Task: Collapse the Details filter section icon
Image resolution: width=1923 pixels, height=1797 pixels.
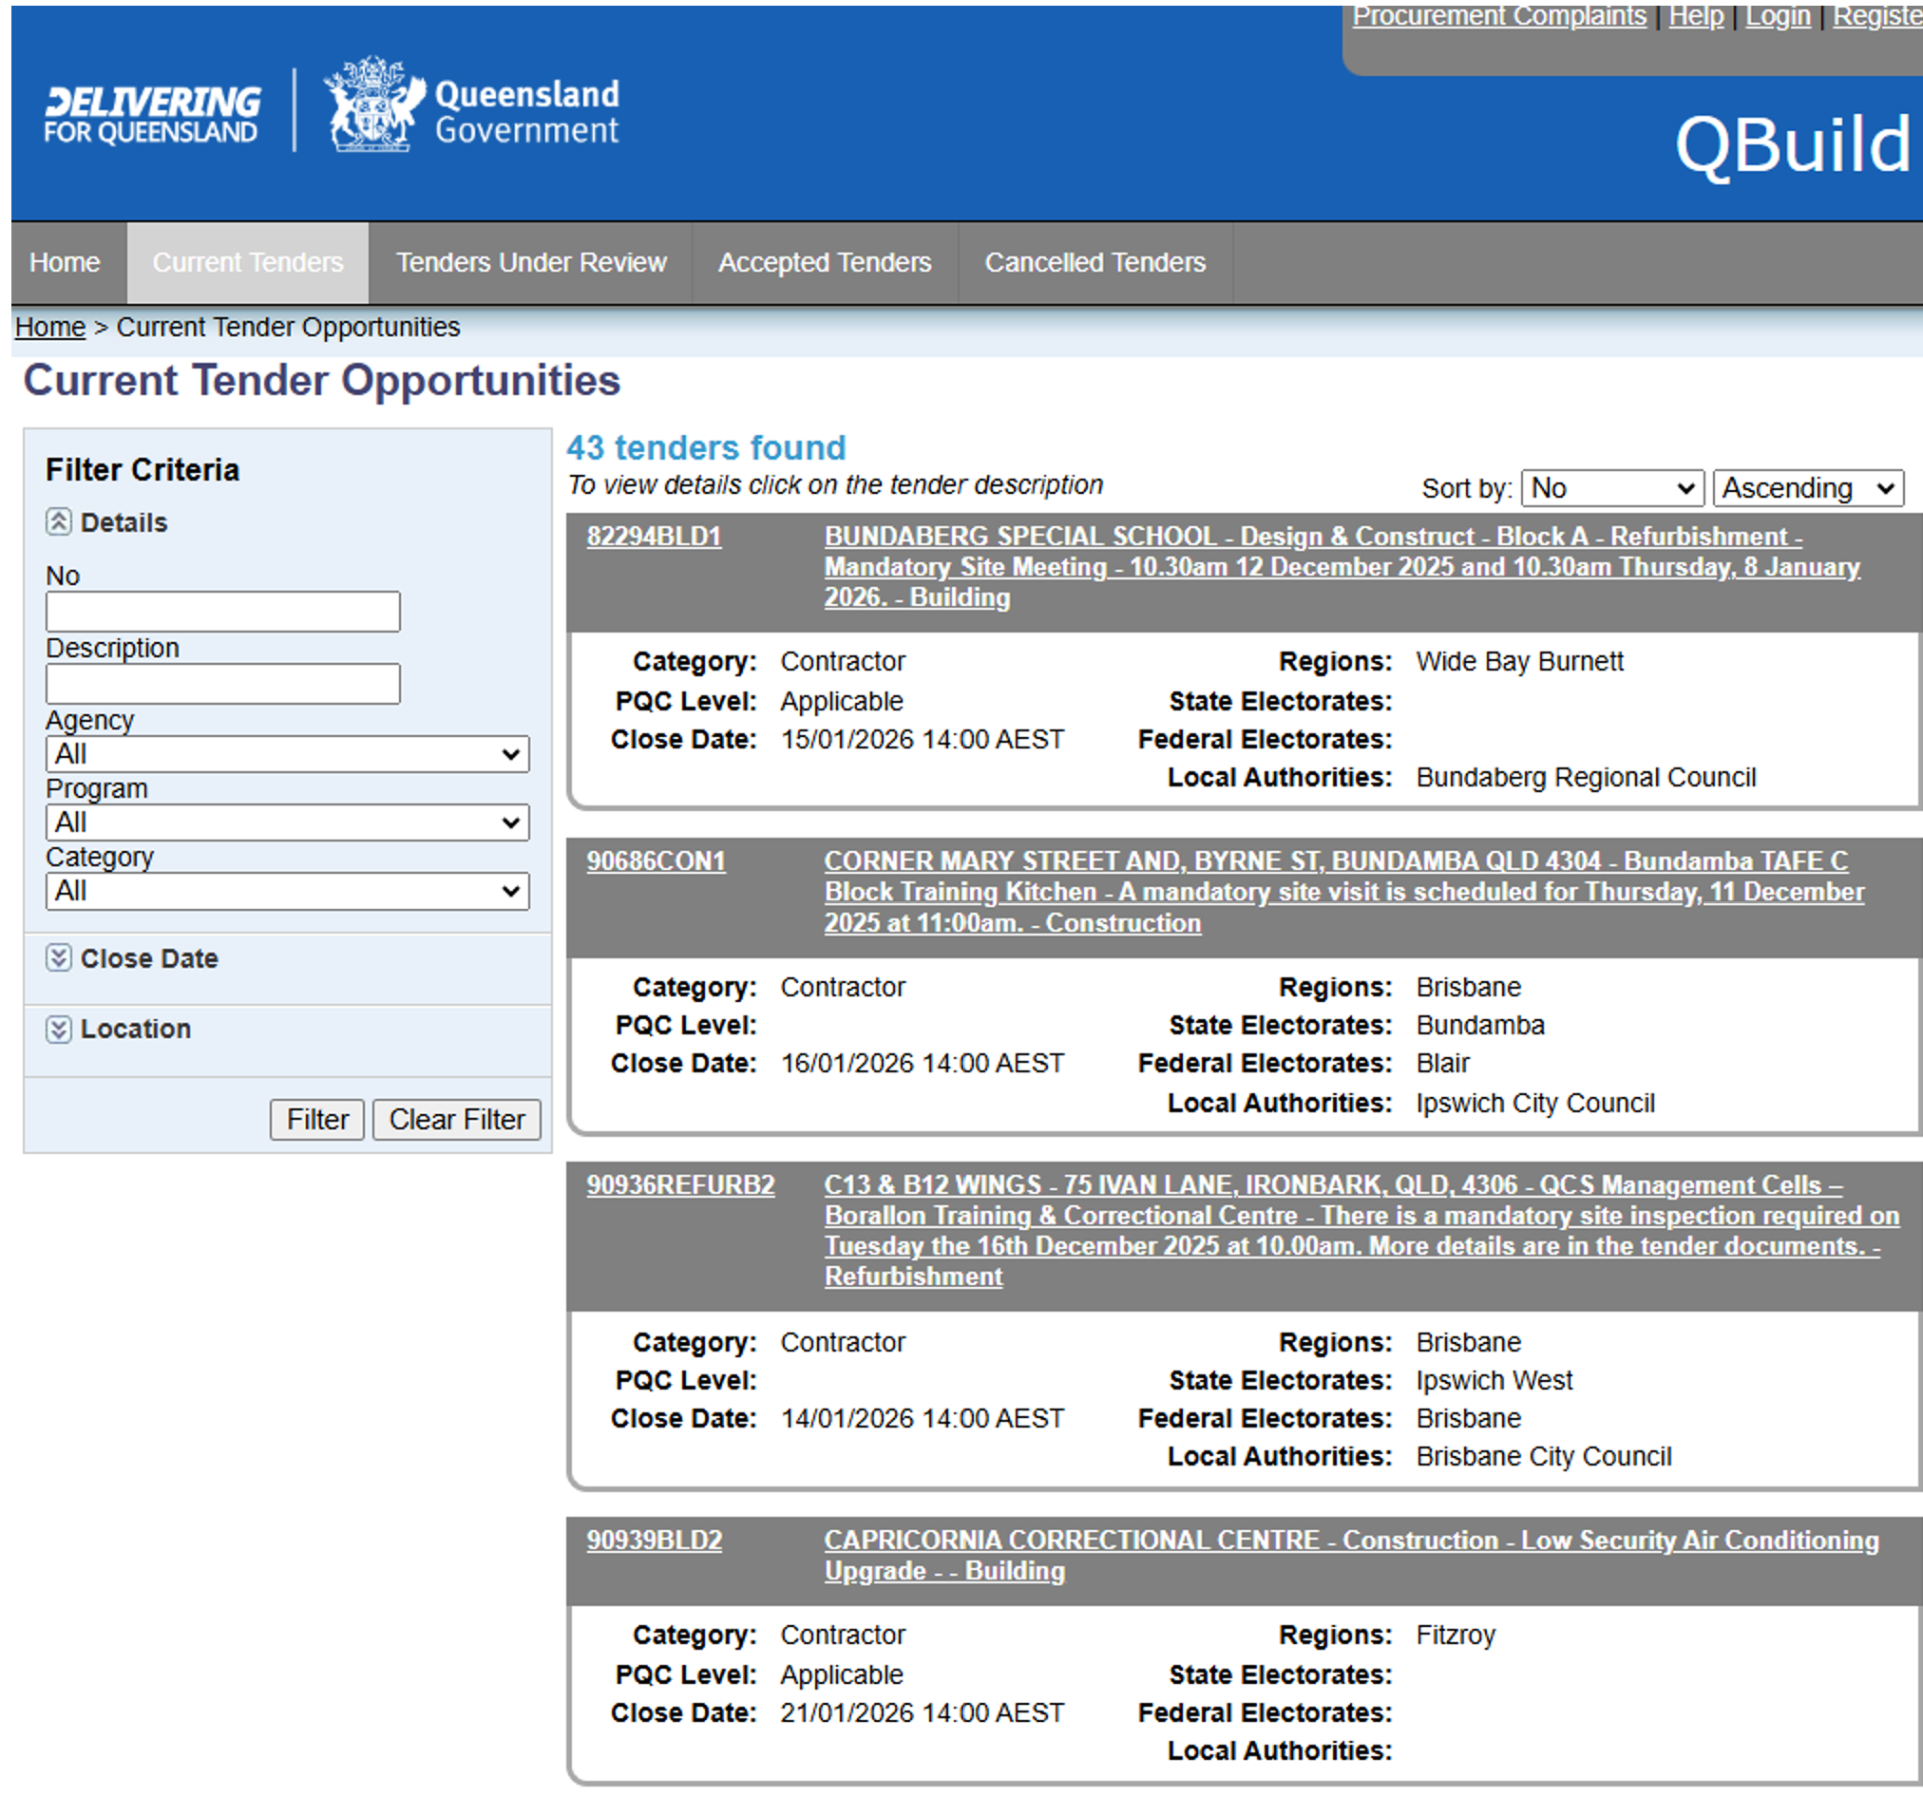Action: [58, 522]
